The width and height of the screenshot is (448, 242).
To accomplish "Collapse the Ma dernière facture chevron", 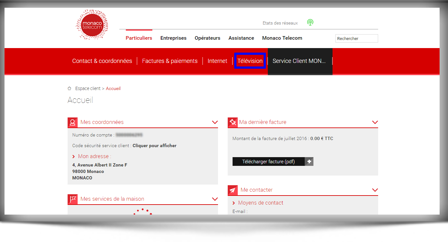I will (375, 122).
